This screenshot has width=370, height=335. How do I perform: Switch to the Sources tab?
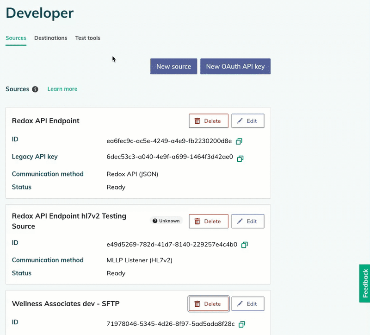coord(16,38)
